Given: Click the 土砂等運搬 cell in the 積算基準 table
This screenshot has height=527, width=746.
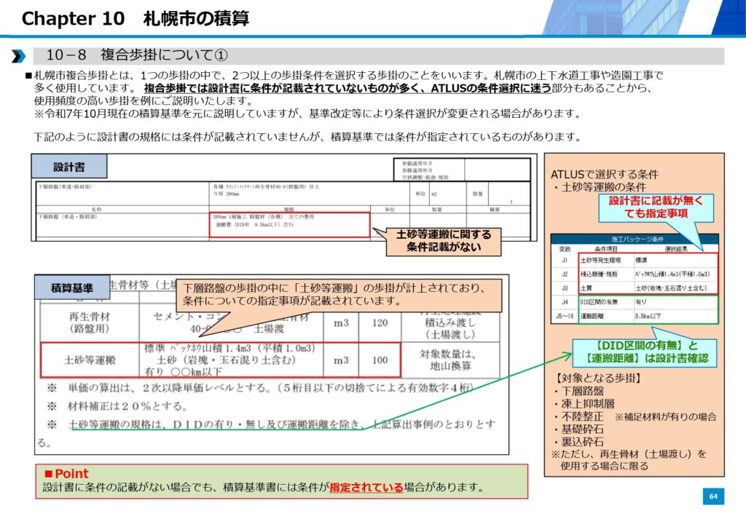Looking at the screenshot, I should click(89, 360).
